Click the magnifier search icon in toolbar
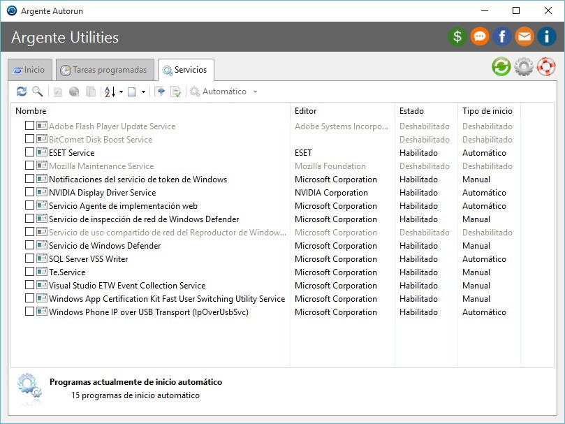The height and width of the screenshot is (424, 565). coord(37,92)
